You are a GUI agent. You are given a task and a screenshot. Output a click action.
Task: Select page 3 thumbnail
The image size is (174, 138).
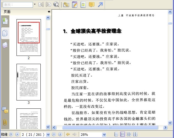click(29, 82)
